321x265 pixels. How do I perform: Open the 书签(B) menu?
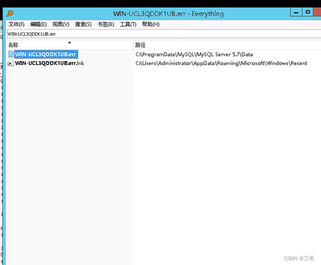pyautogui.click(x=106, y=24)
